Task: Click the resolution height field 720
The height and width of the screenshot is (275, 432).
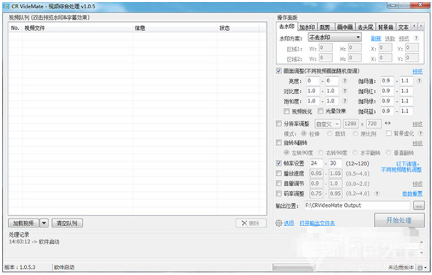Action: [x=374, y=124]
